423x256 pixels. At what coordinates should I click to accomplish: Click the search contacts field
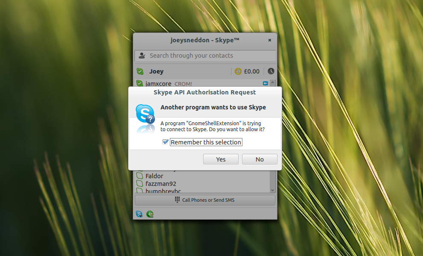tap(205, 56)
